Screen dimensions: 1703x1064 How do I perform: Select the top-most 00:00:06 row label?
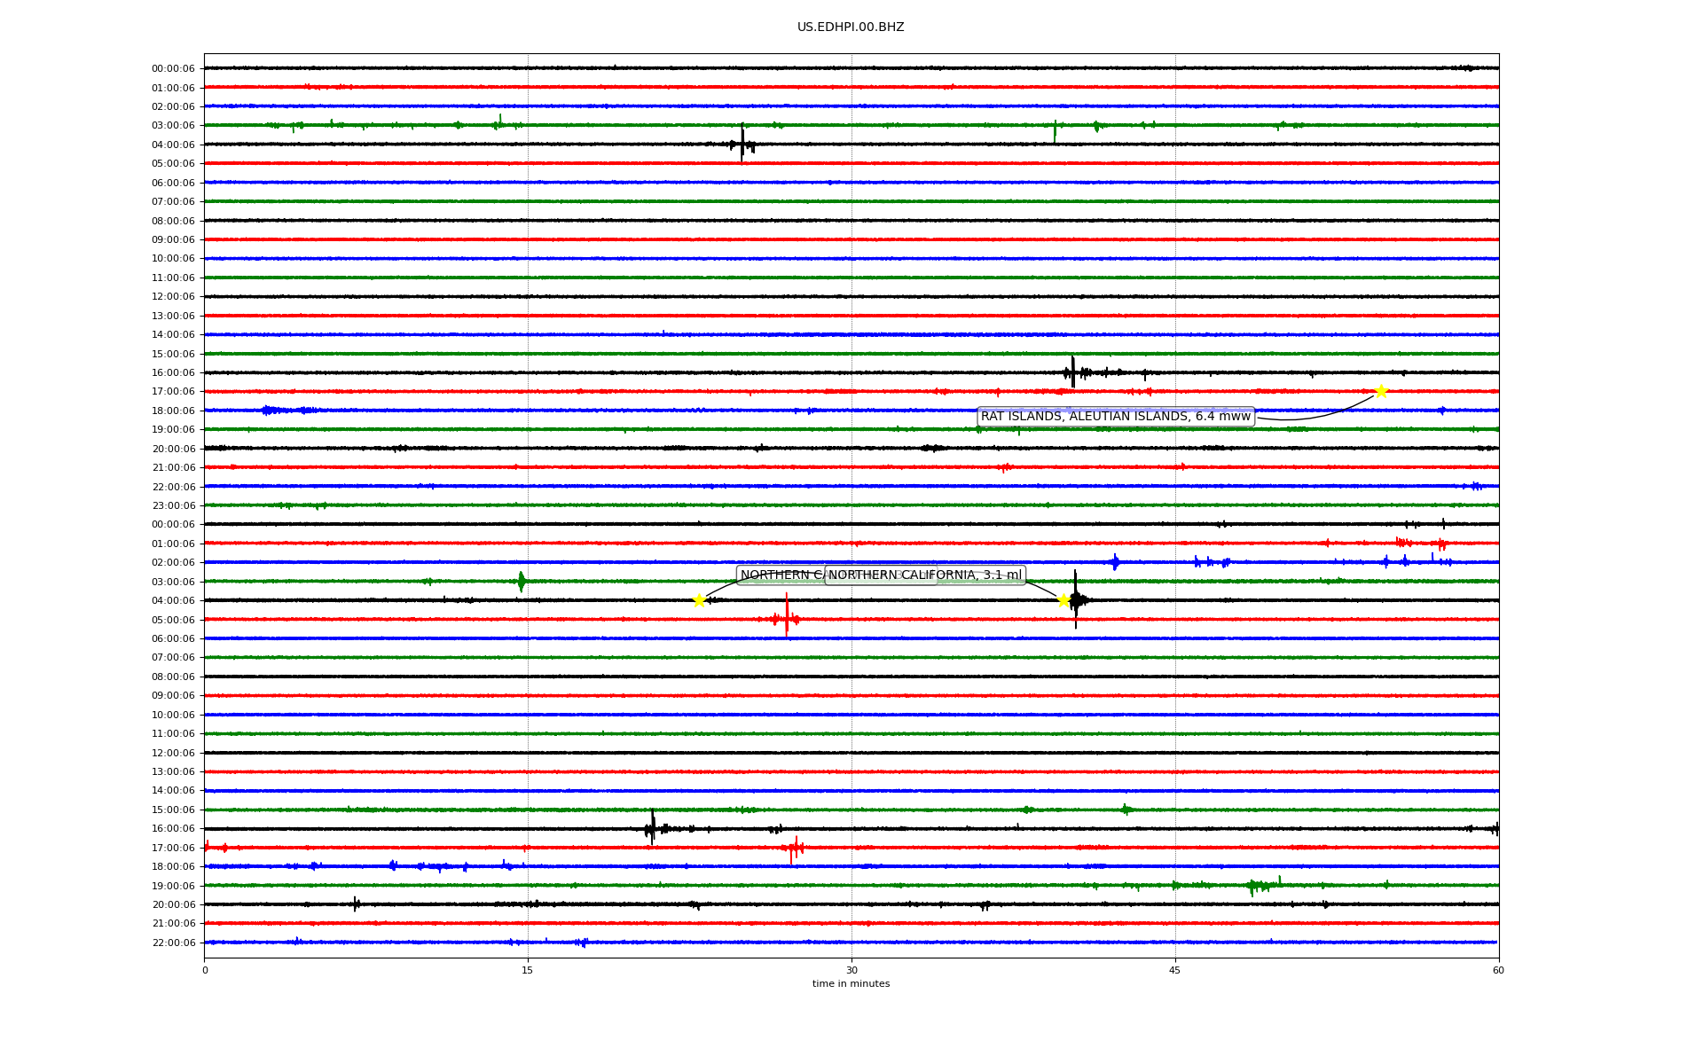[x=173, y=68]
